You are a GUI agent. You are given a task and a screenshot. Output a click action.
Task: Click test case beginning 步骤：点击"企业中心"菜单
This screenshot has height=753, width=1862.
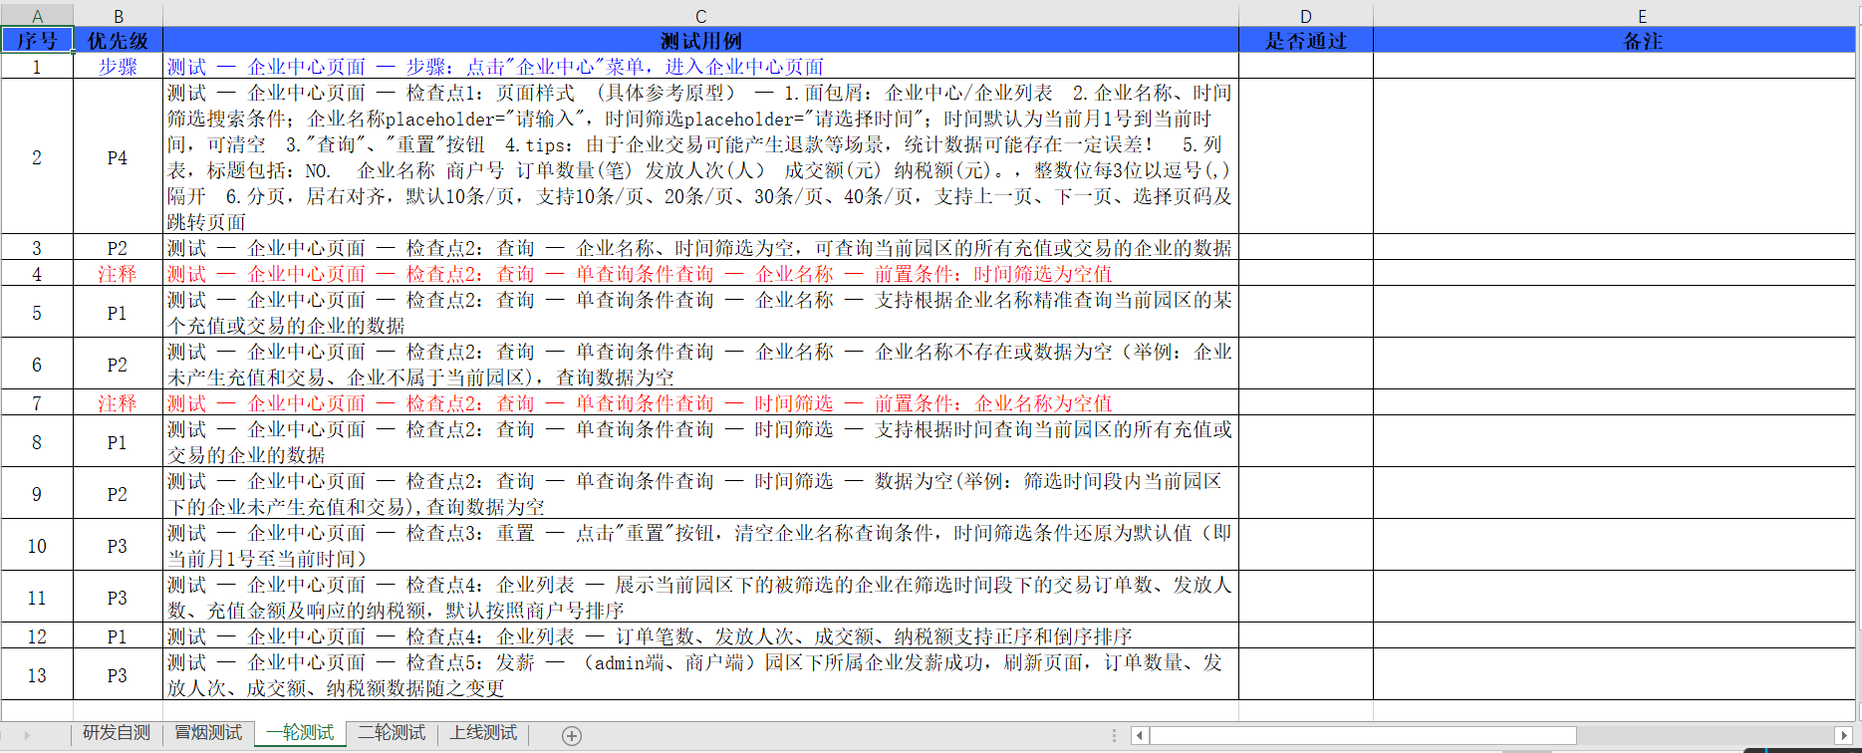tap(700, 67)
